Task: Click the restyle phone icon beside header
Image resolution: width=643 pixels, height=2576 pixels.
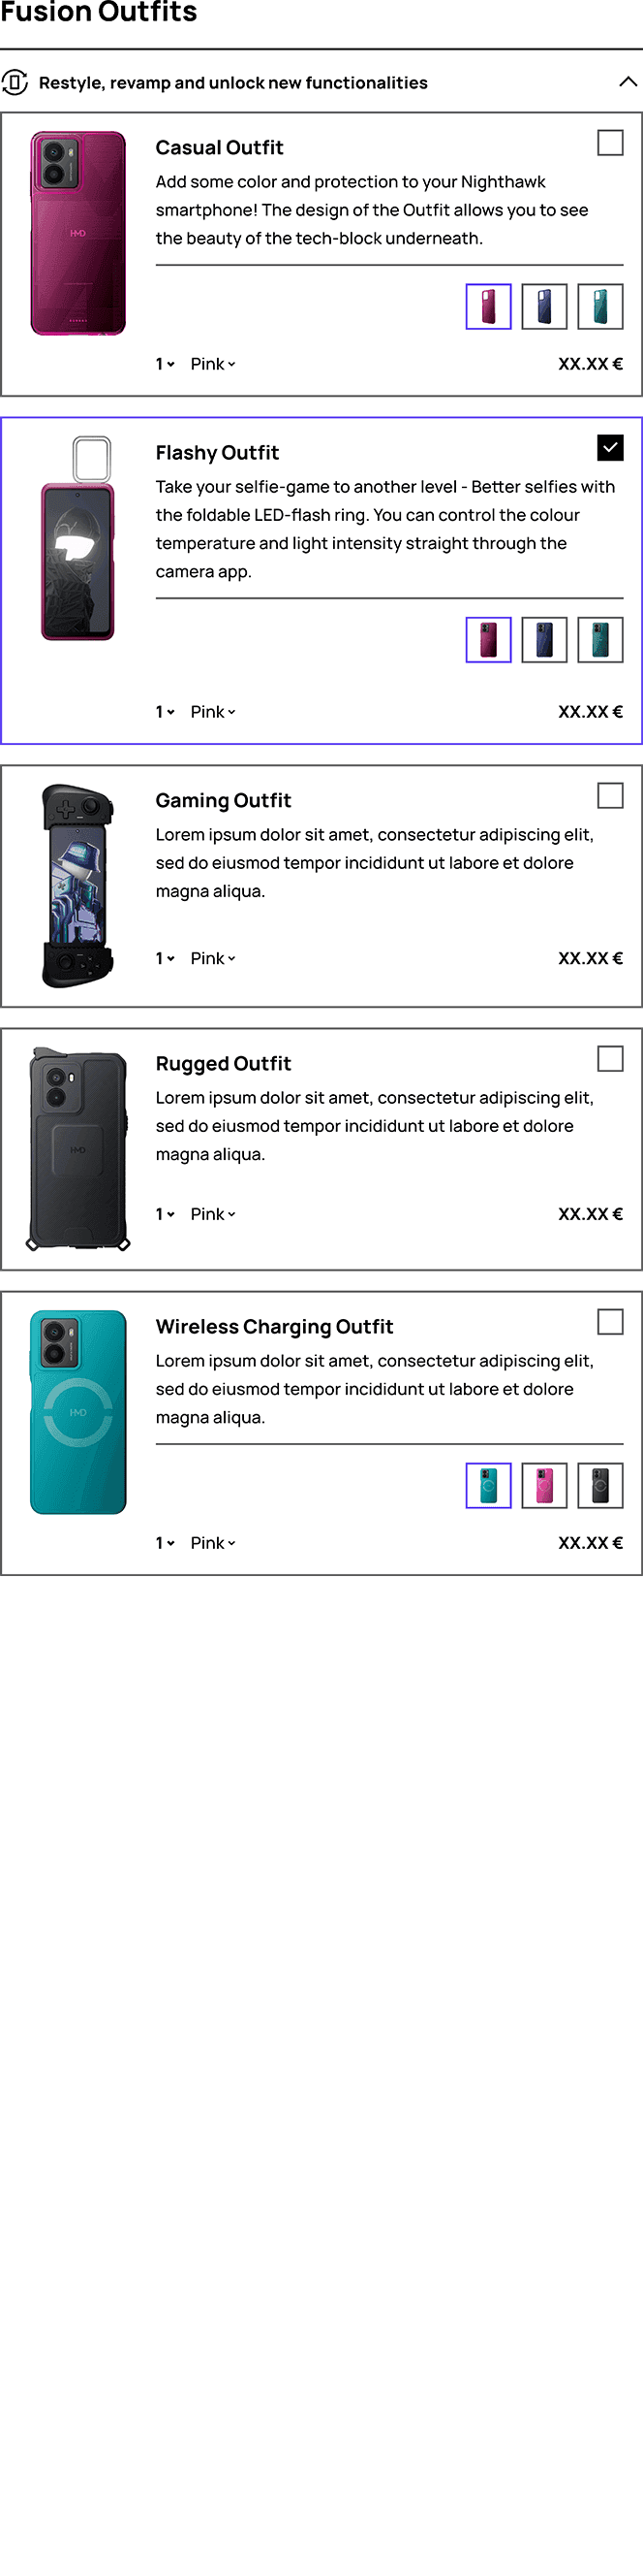Action: point(14,82)
